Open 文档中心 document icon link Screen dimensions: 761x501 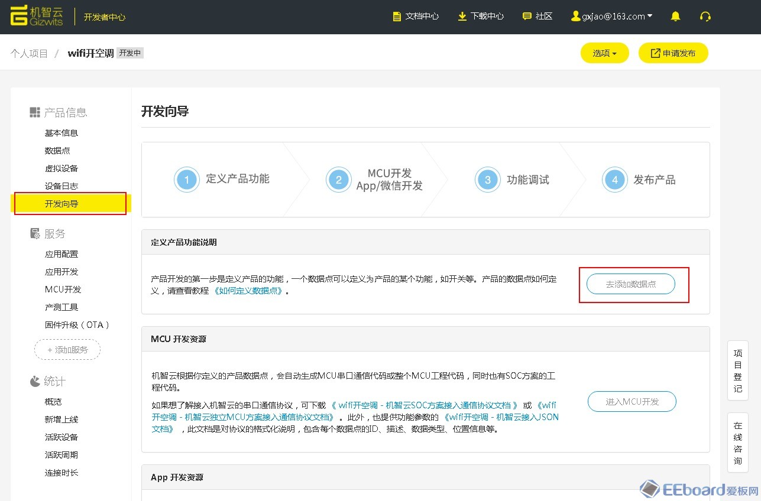tap(397, 17)
